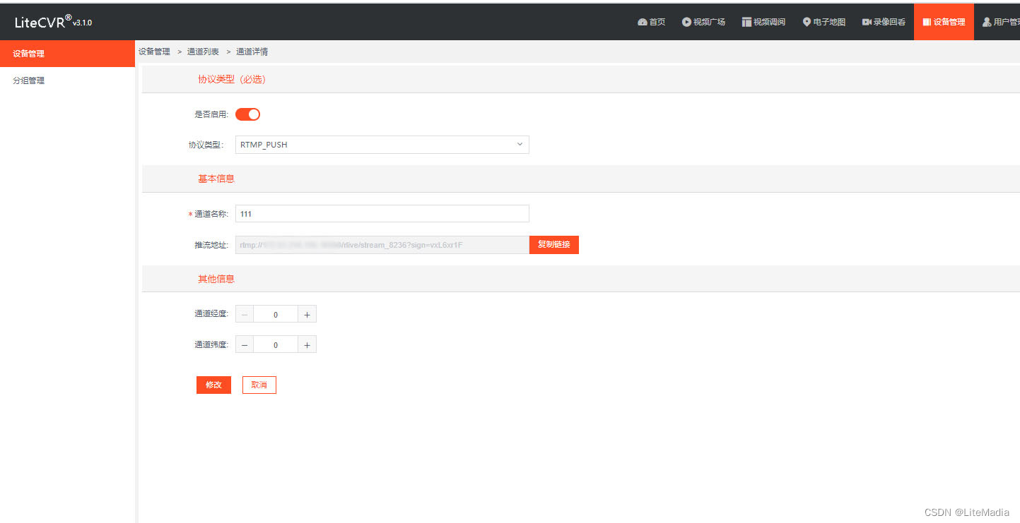
Task: Click the 通道纬度 value field
Action: point(276,344)
